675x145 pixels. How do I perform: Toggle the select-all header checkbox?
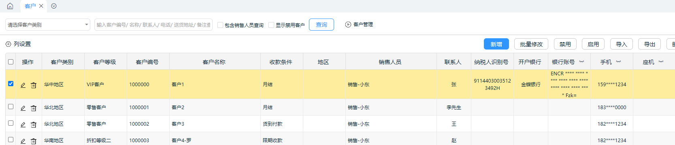(x=11, y=62)
